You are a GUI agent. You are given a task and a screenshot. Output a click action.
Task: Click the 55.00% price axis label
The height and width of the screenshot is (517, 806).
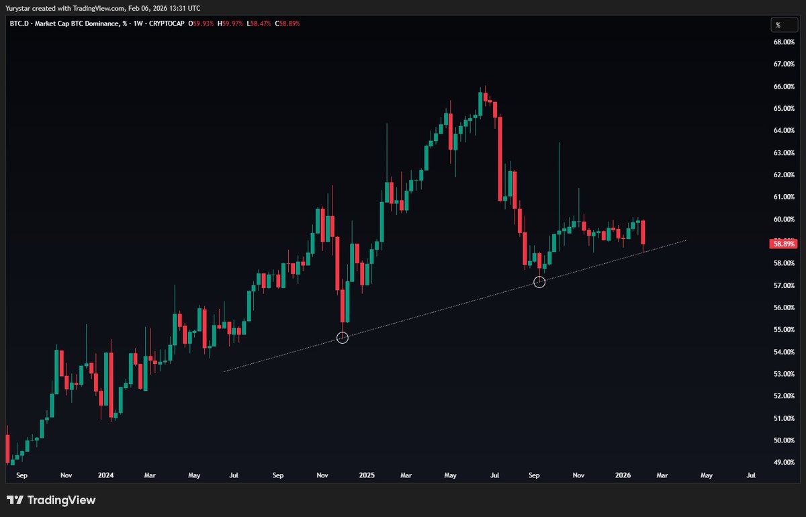pos(785,330)
